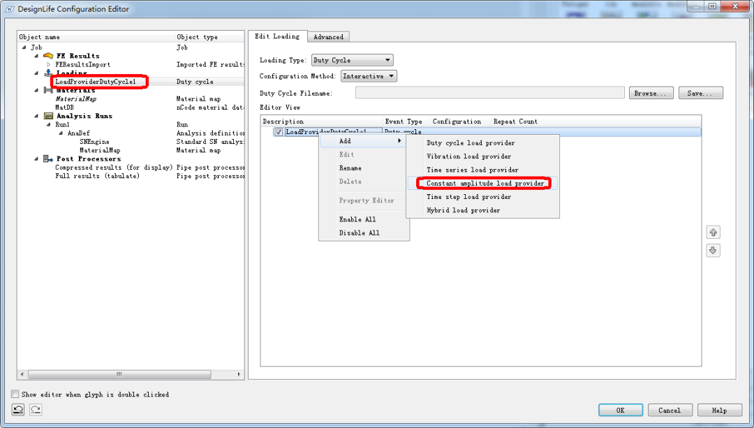Toggle LoadProviderDutyCycle1 checkbox in Editor View
The width and height of the screenshot is (754, 428).
pyautogui.click(x=279, y=132)
